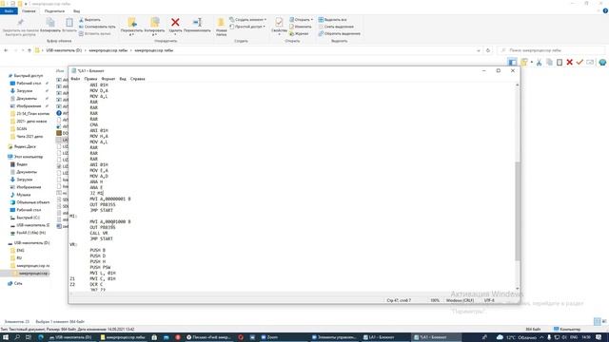Click the globe icon in top-right toolbar

coord(602,63)
